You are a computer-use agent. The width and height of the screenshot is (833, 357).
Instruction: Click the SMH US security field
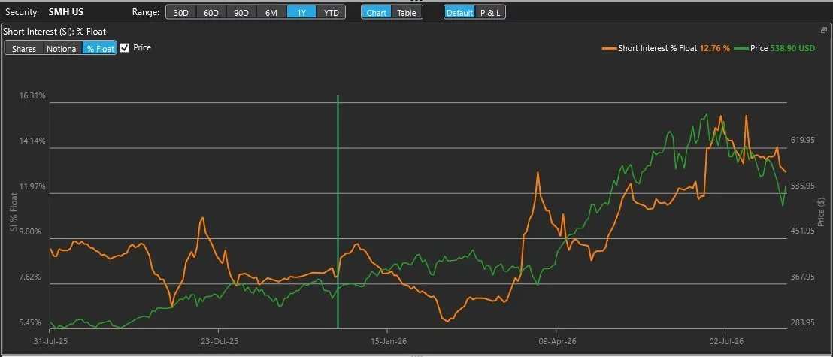click(x=66, y=12)
